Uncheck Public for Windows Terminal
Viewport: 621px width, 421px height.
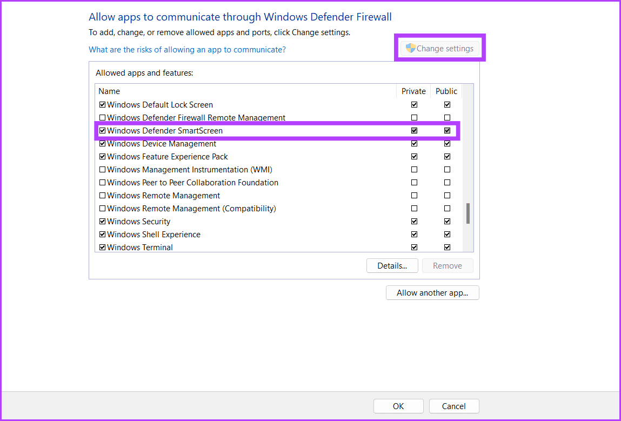[x=447, y=248]
